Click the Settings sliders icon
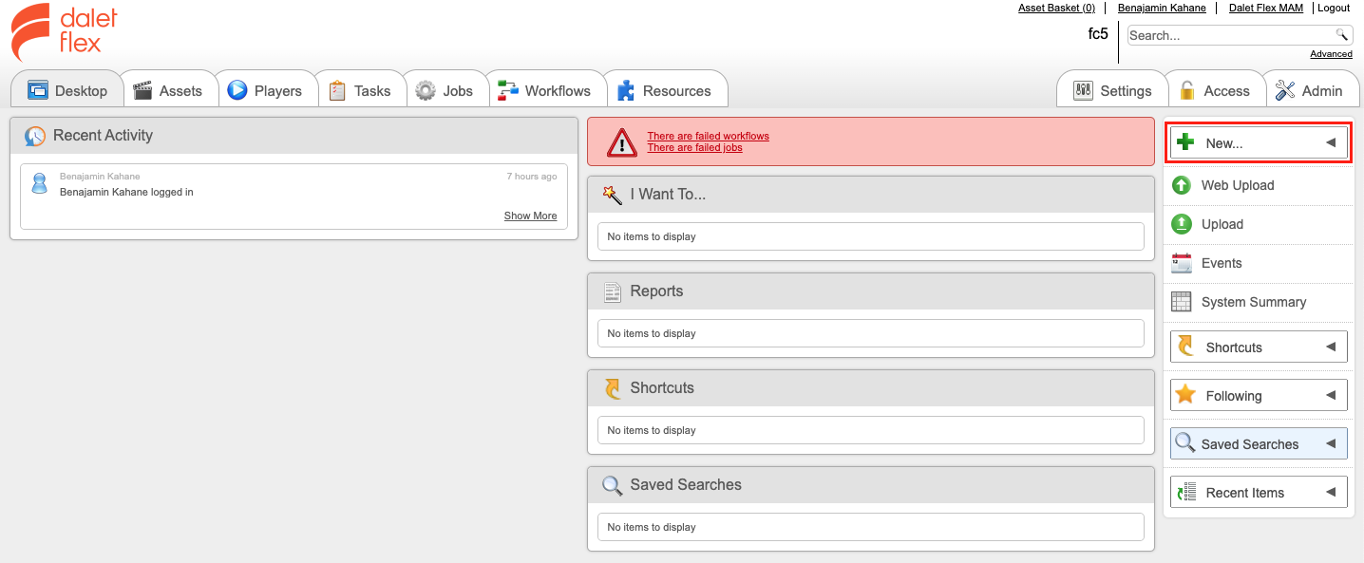1364x563 pixels. tap(1084, 91)
